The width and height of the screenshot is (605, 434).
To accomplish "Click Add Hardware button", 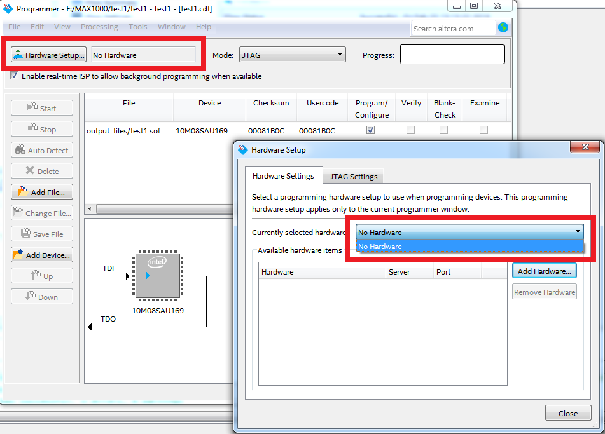I will [545, 271].
